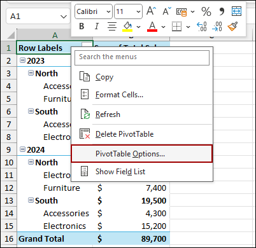Screen dimensions: 256x248
Task: Open PivotTable Options from menu
Action: coord(142,154)
